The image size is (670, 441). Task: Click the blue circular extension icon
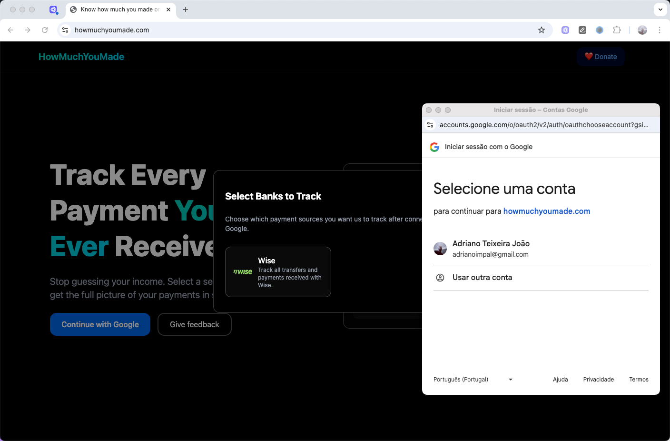(600, 30)
